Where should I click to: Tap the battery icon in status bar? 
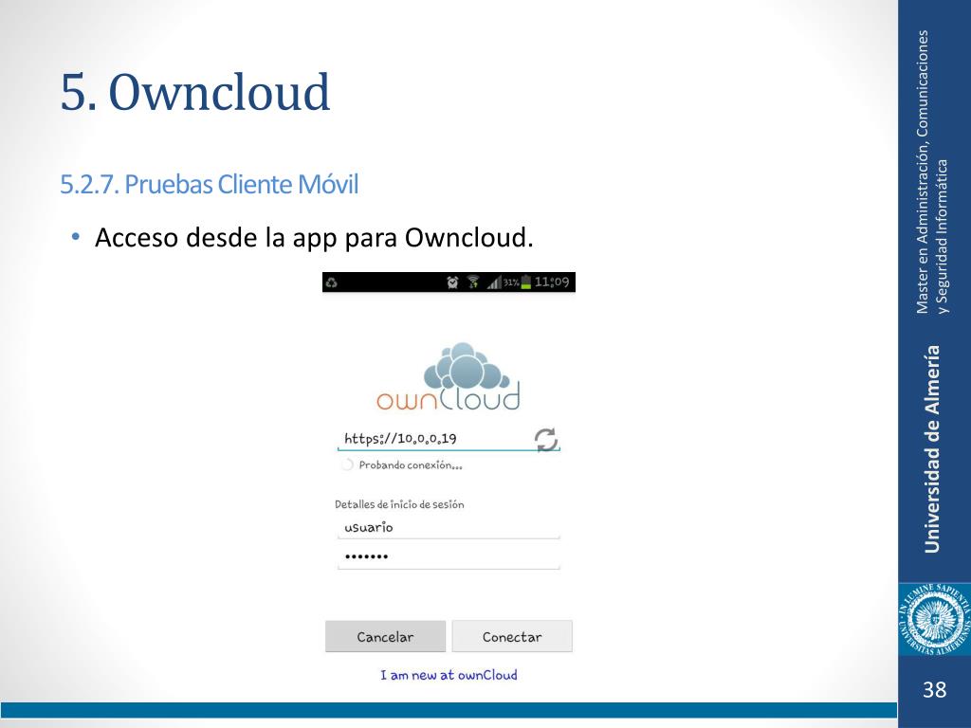pyautogui.click(x=525, y=282)
